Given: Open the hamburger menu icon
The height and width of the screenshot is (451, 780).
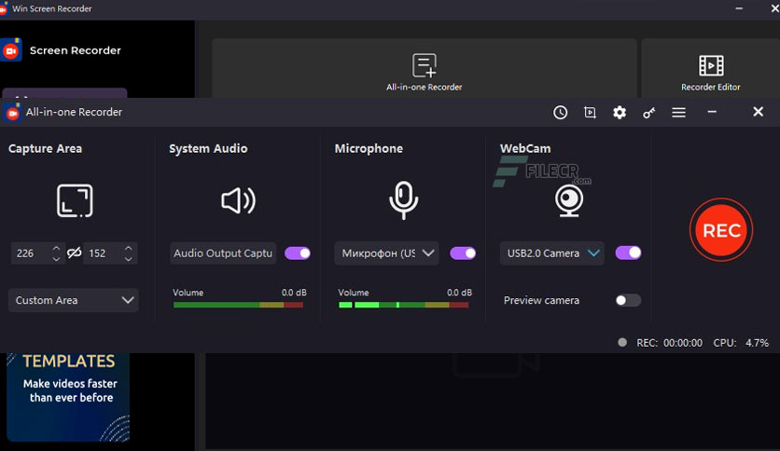Looking at the screenshot, I should coord(678,112).
